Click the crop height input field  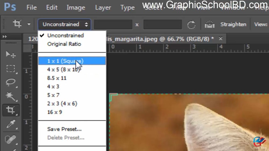click(163, 24)
